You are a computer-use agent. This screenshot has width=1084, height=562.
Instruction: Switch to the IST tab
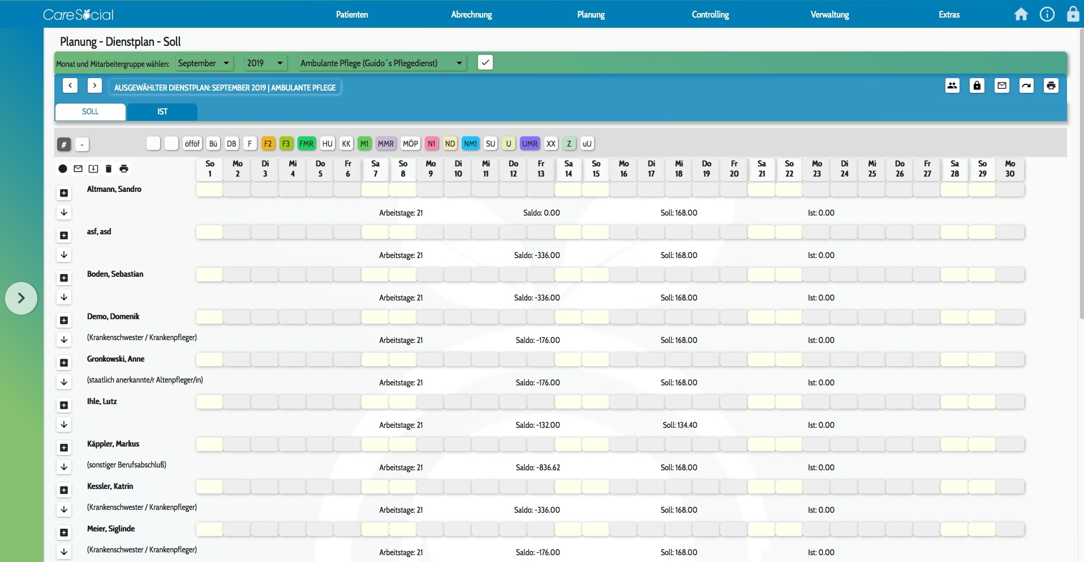(162, 111)
